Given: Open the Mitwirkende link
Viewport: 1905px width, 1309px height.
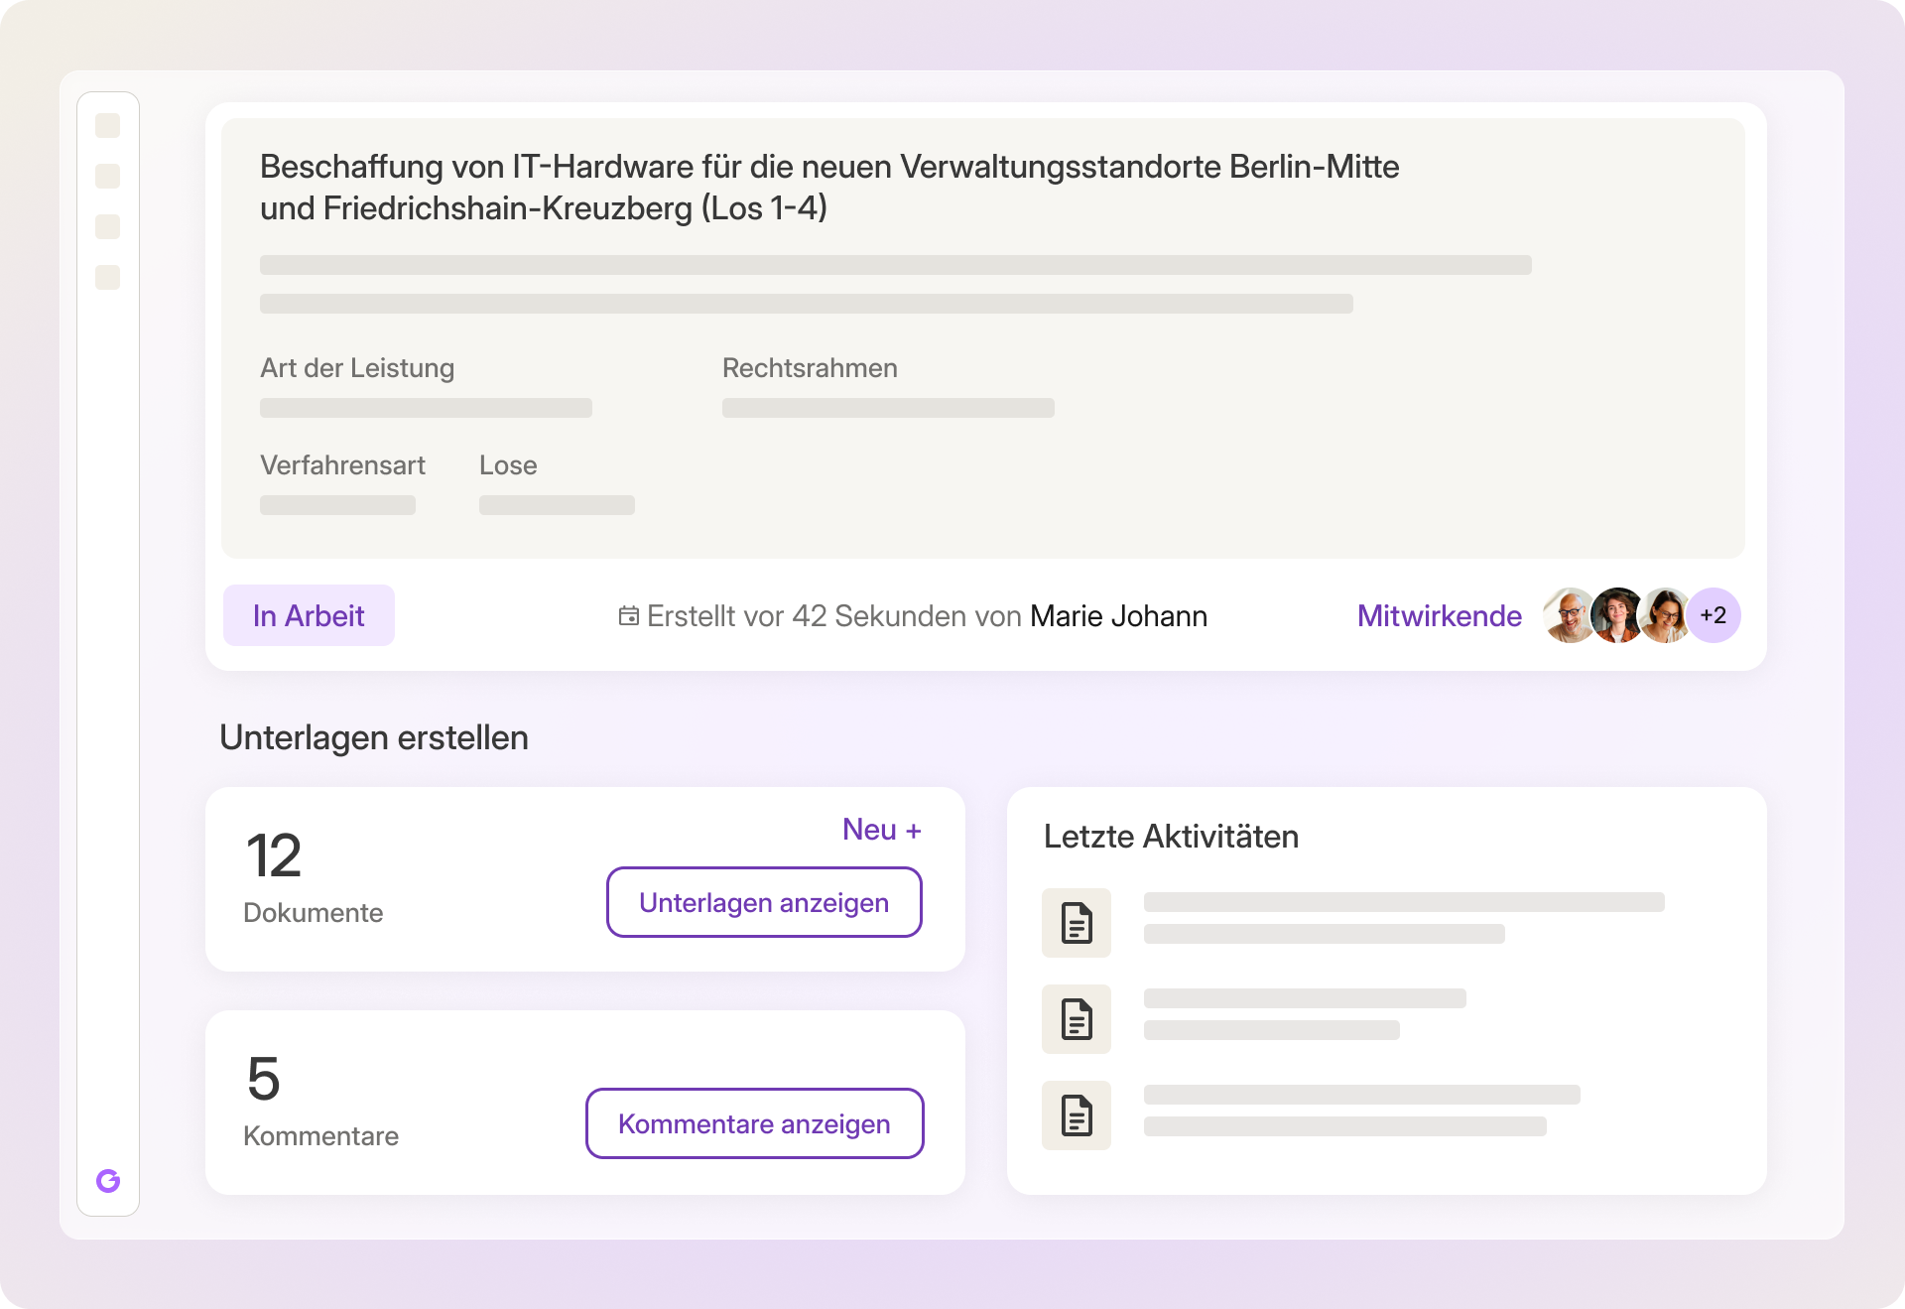Looking at the screenshot, I should [x=1439, y=616].
